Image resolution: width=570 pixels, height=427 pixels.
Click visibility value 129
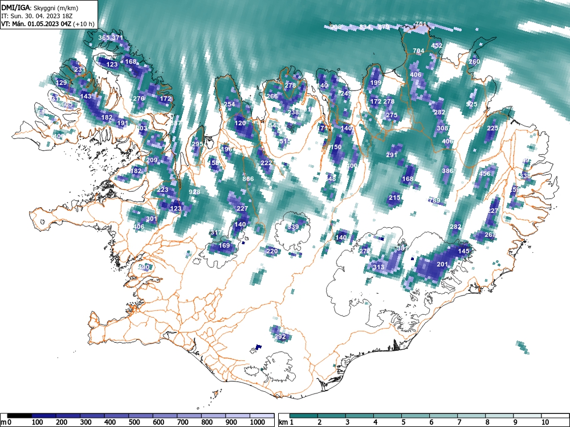pos(62,83)
